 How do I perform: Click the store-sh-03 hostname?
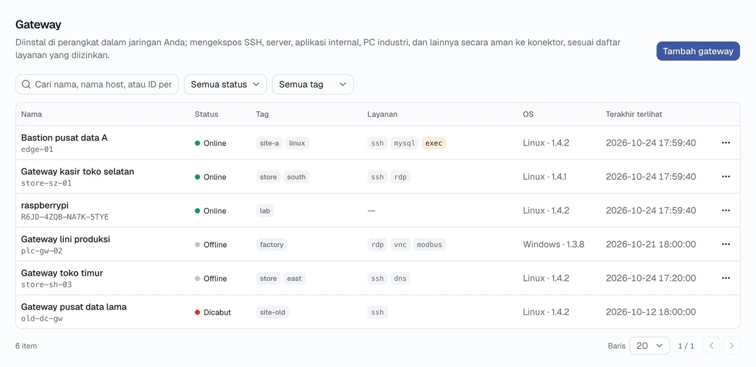click(46, 285)
